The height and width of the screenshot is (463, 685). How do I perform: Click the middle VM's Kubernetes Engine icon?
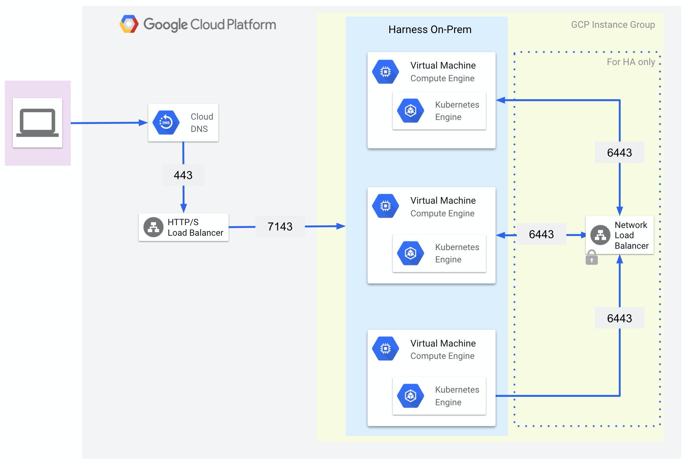tap(410, 253)
